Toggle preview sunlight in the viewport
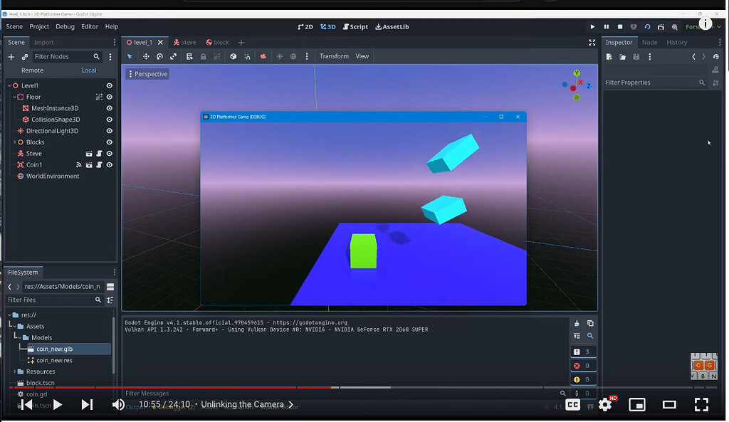The height and width of the screenshot is (422, 729). pos(279,56)
